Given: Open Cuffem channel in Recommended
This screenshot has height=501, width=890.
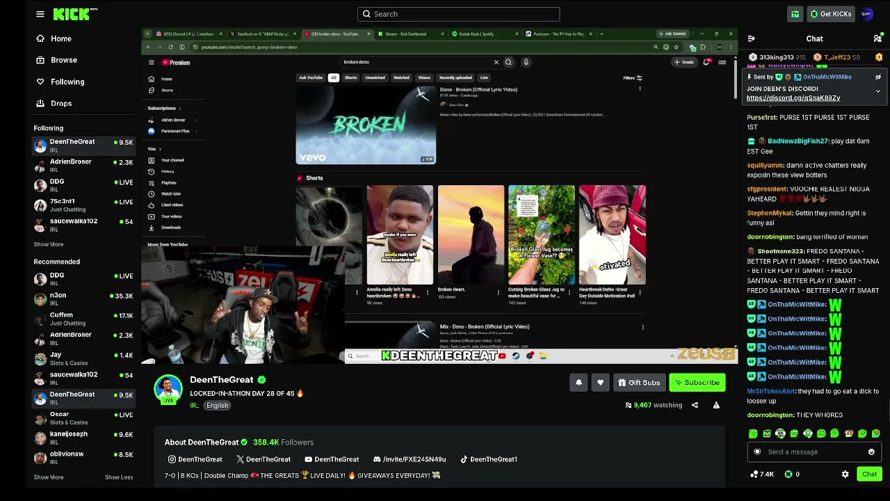Looking at the screenshot, I should [x=83, y=319].
